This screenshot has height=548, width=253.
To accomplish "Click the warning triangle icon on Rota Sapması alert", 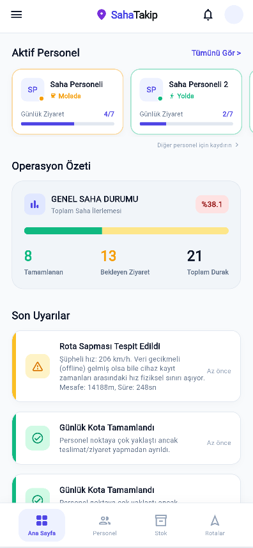I will click(x=38, y=366).
